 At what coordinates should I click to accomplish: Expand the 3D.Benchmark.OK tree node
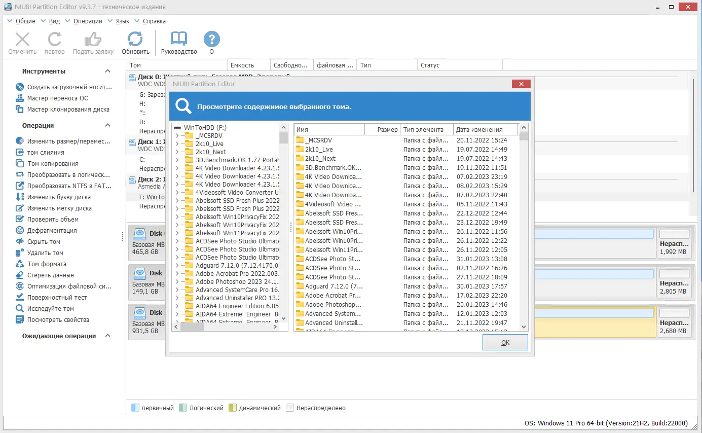coord(177,160)
